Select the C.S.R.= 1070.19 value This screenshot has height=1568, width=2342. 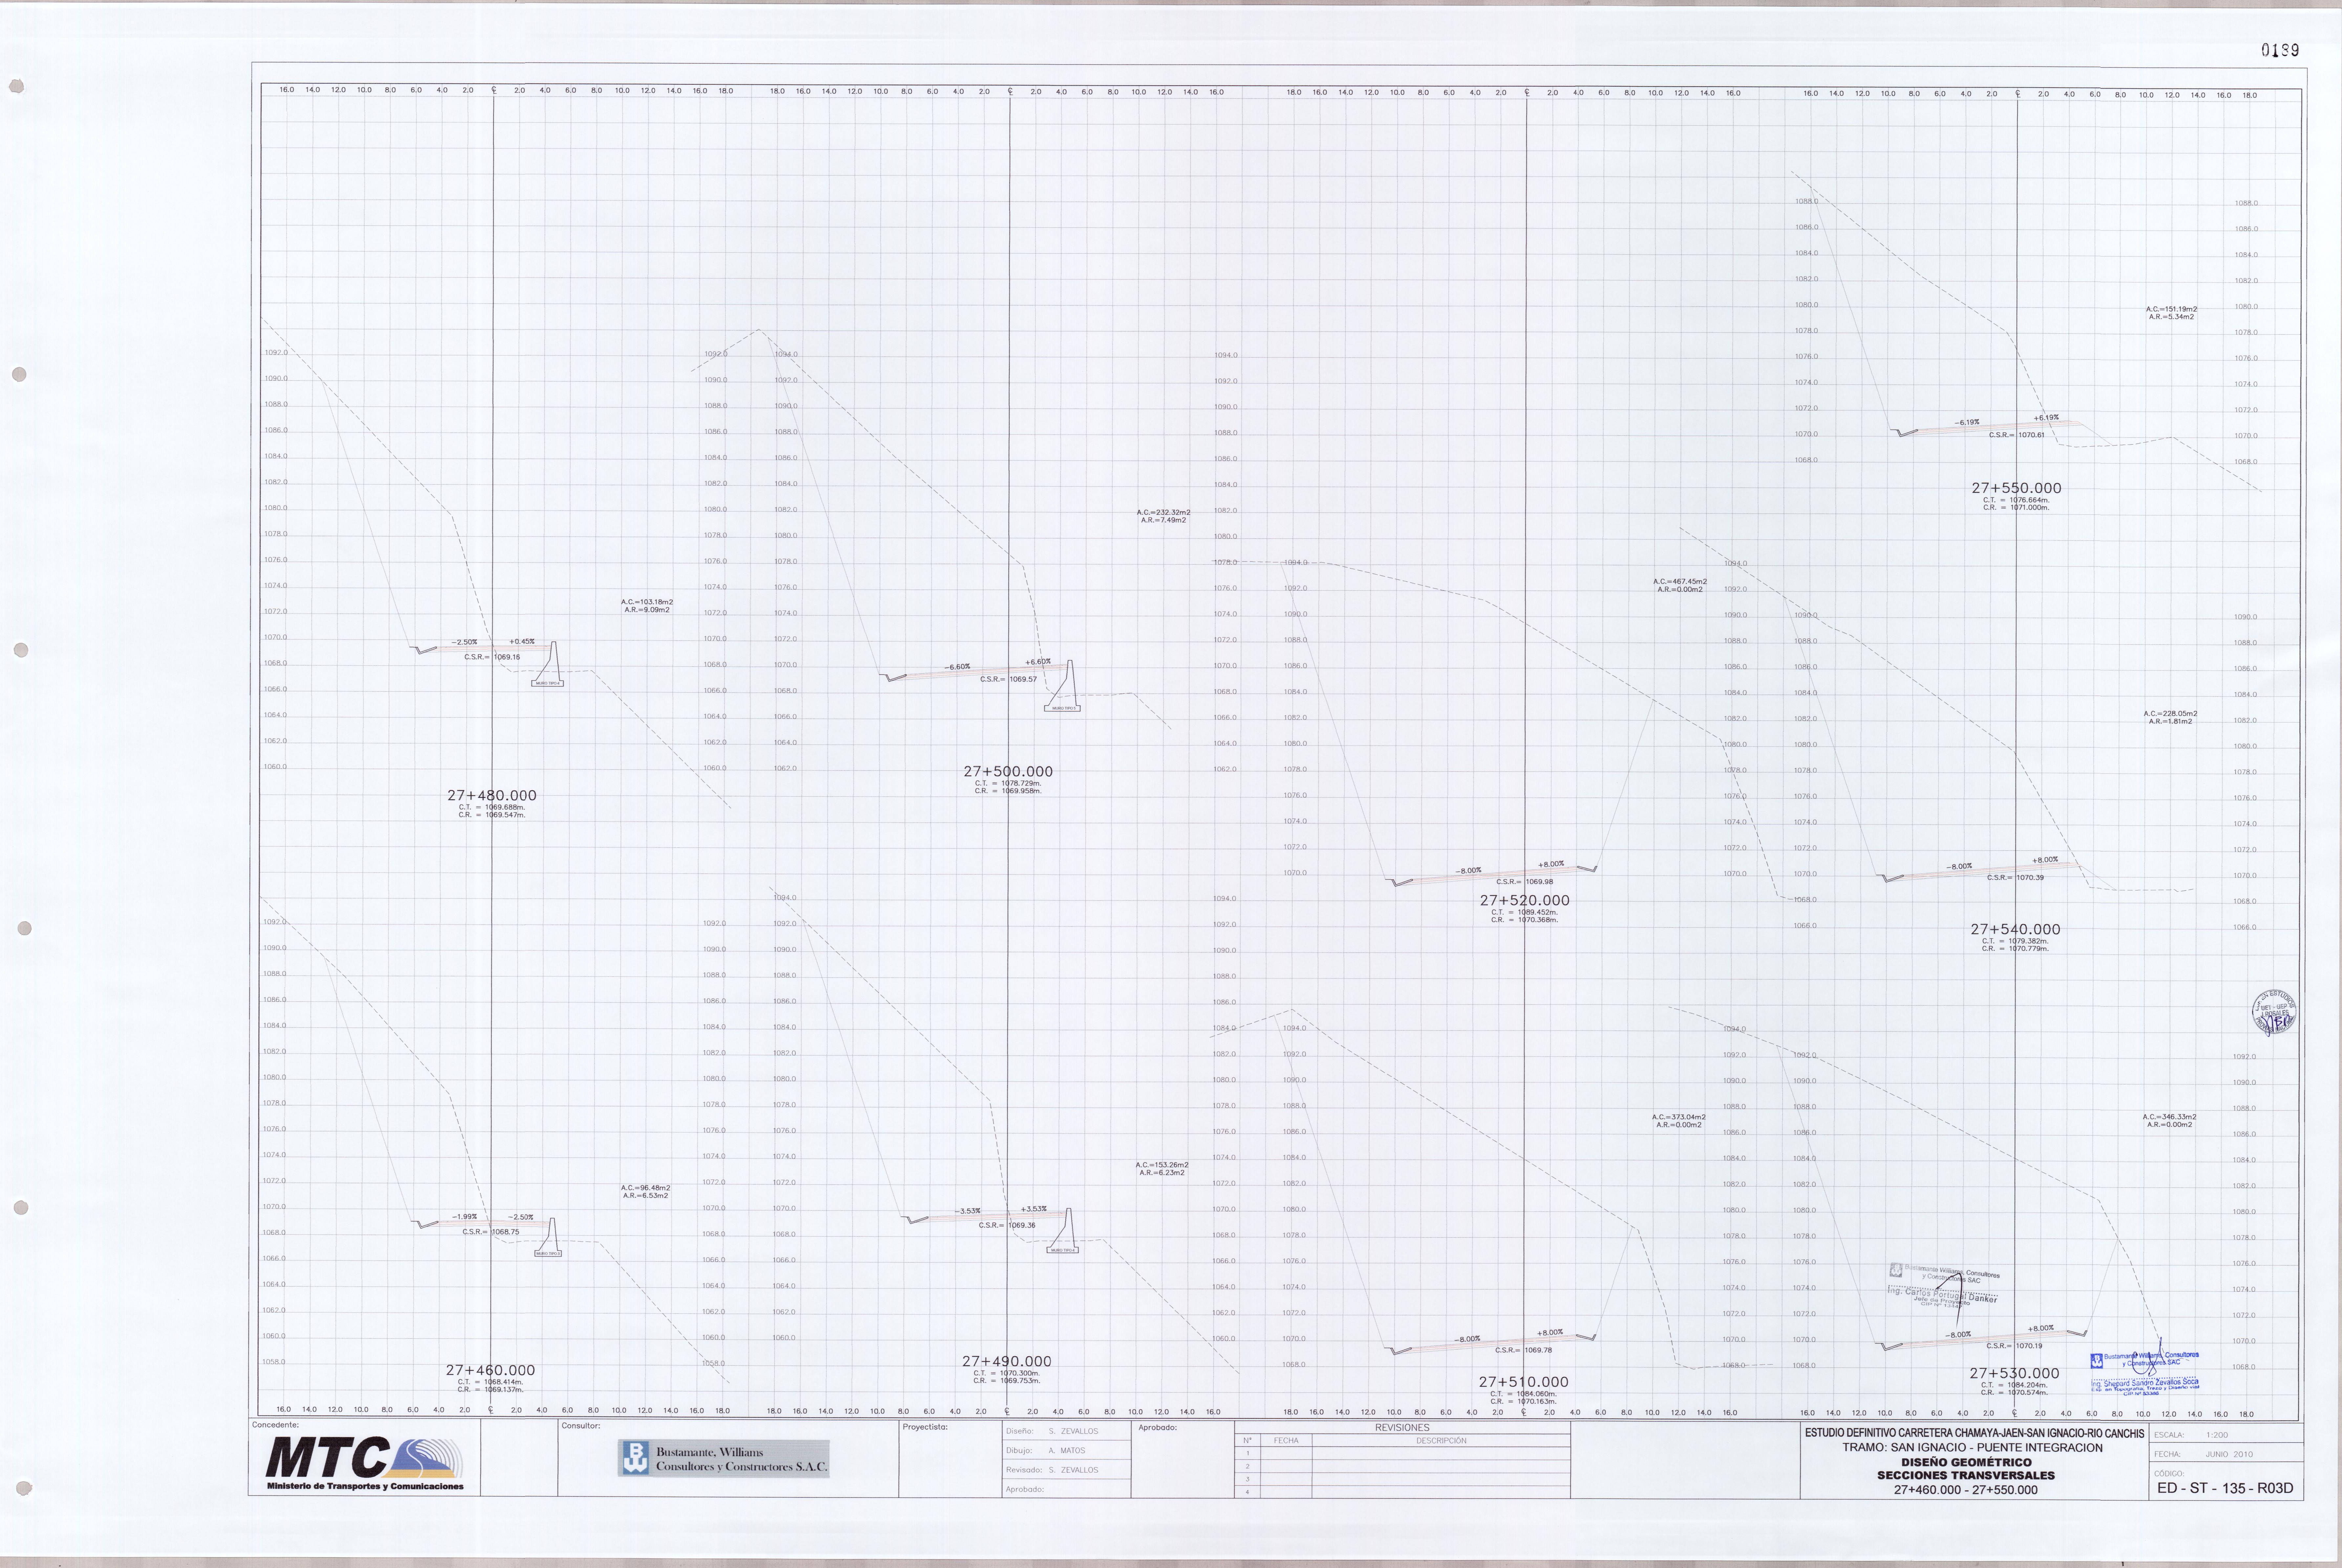[x=2014, y=1346]
